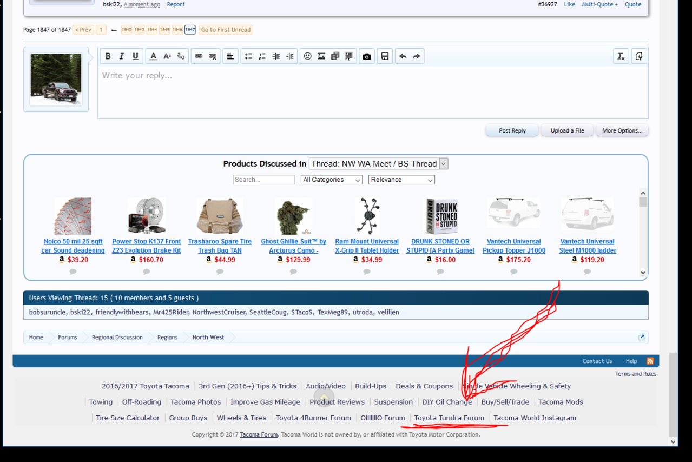Viewport: 692px width, 462px height.
Task: Open the RSS feed icon
Action: tap(650, 361)
